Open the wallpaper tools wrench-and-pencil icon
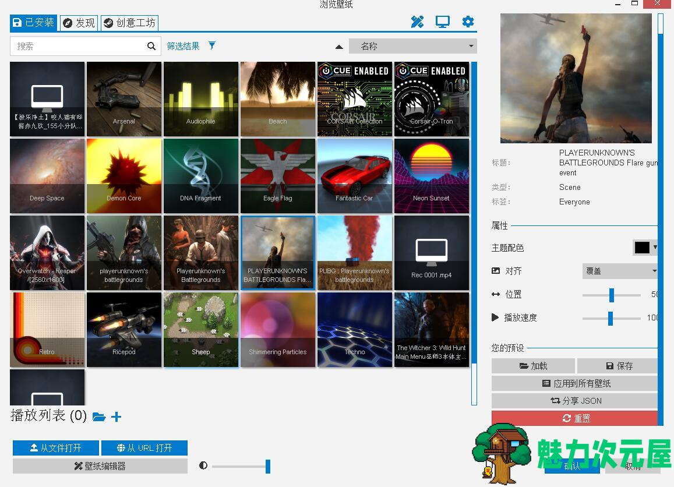This screenshot has height=487, width=674. tap(417, 22)
